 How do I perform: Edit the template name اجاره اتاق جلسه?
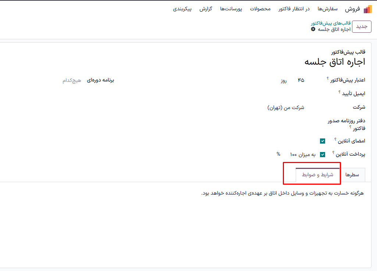click(335, 62)
